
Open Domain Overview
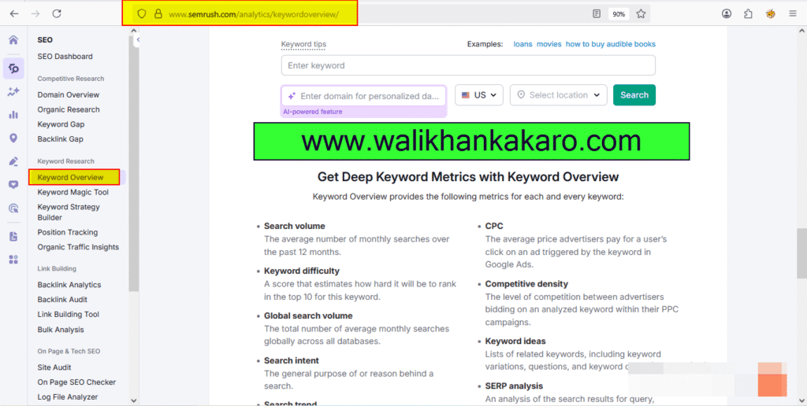coord(69,94)
